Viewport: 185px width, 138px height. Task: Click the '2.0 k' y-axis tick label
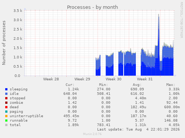pyautogui.click(x=18, y=39)
